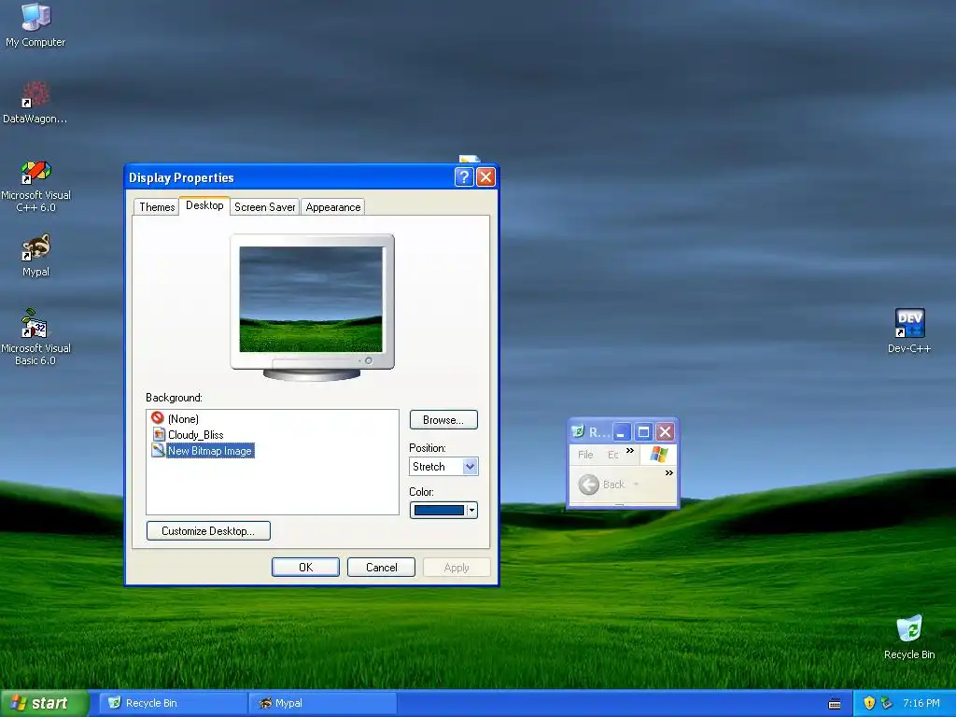Open the Recycle Bin taskbar button
The width and height of the screenshot is (956, 717).
point(173,703)
